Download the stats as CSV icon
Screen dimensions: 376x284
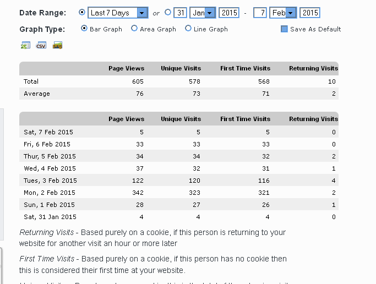[41, 46]
